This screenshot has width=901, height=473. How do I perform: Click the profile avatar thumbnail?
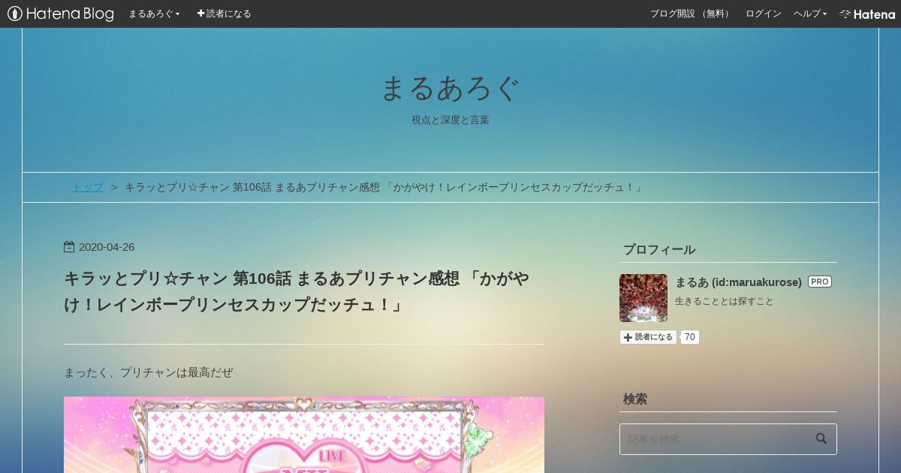point(643,298)
